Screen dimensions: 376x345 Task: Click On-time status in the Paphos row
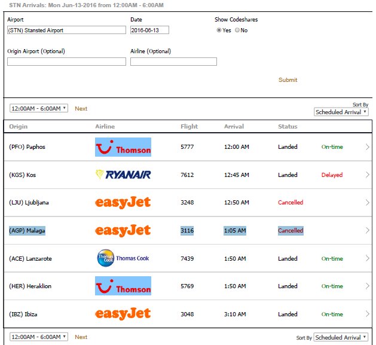coord(332,147)
